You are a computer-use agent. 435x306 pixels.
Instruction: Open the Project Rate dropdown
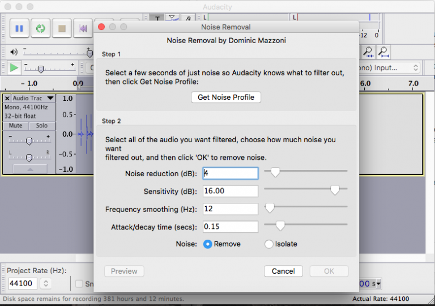[46, 283]
